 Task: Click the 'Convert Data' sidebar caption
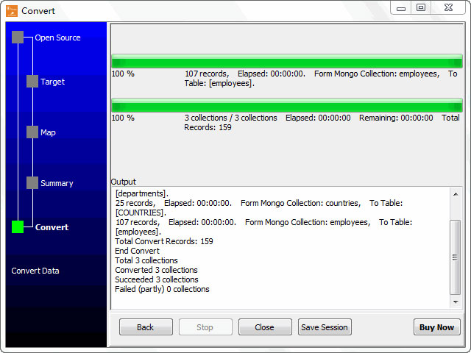point(35,271)
